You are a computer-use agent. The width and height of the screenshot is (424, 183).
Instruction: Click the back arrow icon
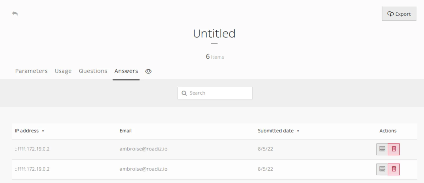(15, 14)
